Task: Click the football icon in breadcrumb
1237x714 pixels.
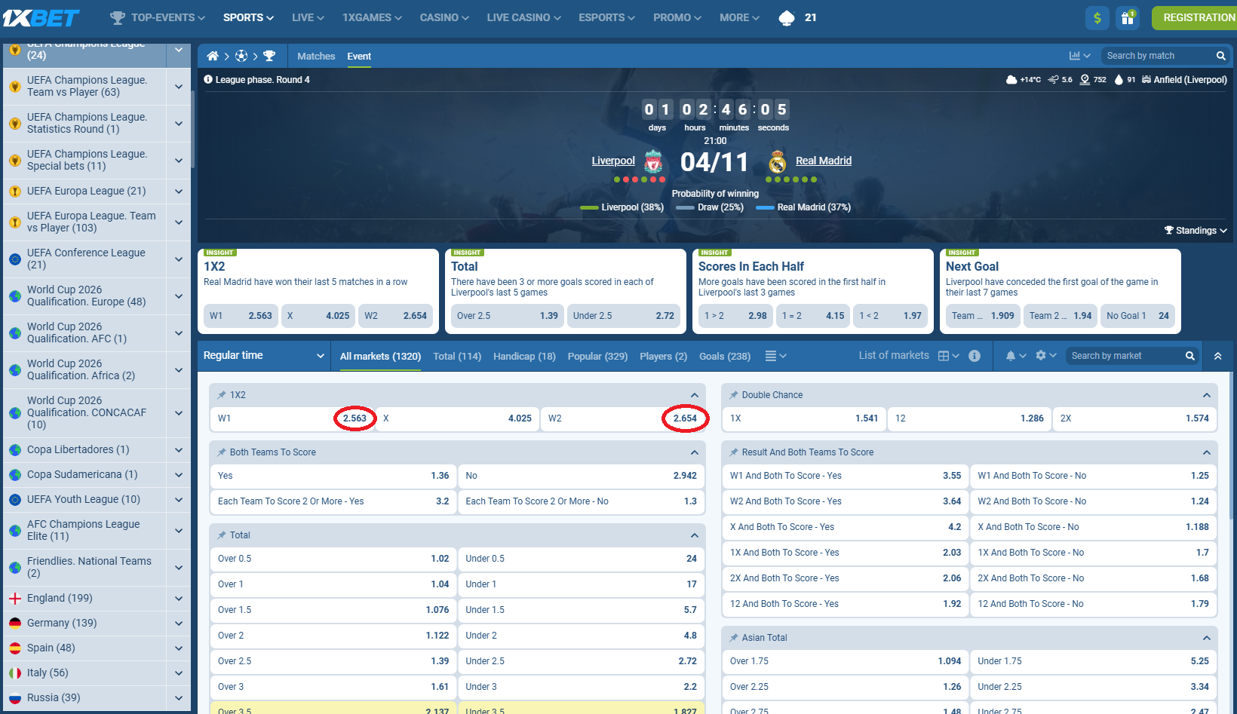Action: tap(241, 56)
